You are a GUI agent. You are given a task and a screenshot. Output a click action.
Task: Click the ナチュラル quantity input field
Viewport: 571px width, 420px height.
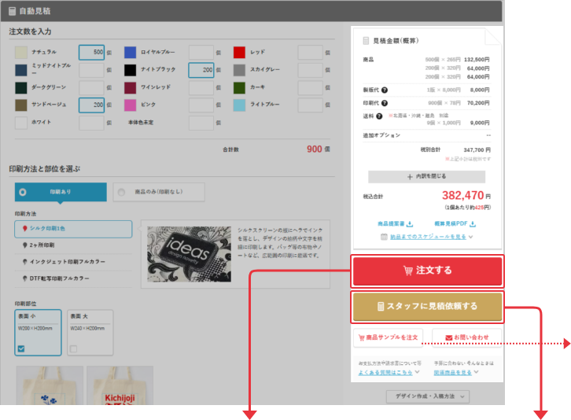point(91,52)
